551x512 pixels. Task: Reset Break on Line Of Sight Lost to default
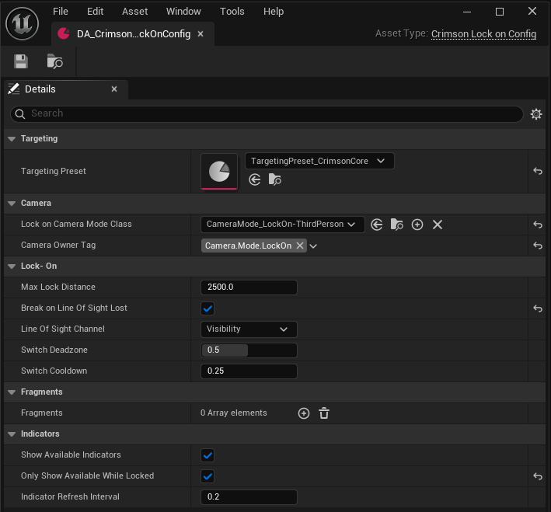click(538, 308)
